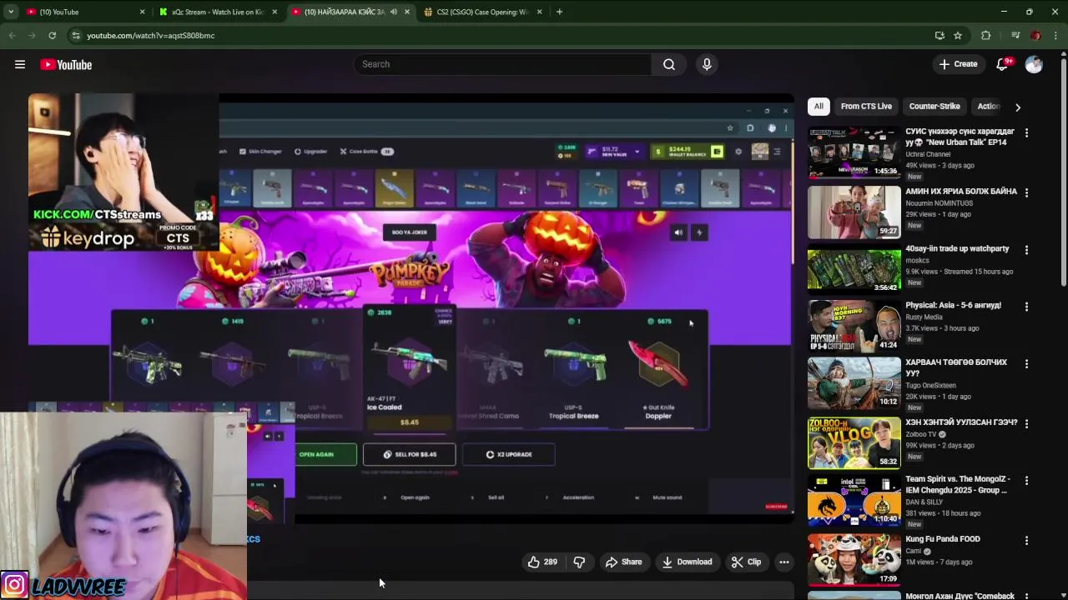Viewport: 1068px width, 600px height.
Task: Create a Clip of the video
Action: 746,562
